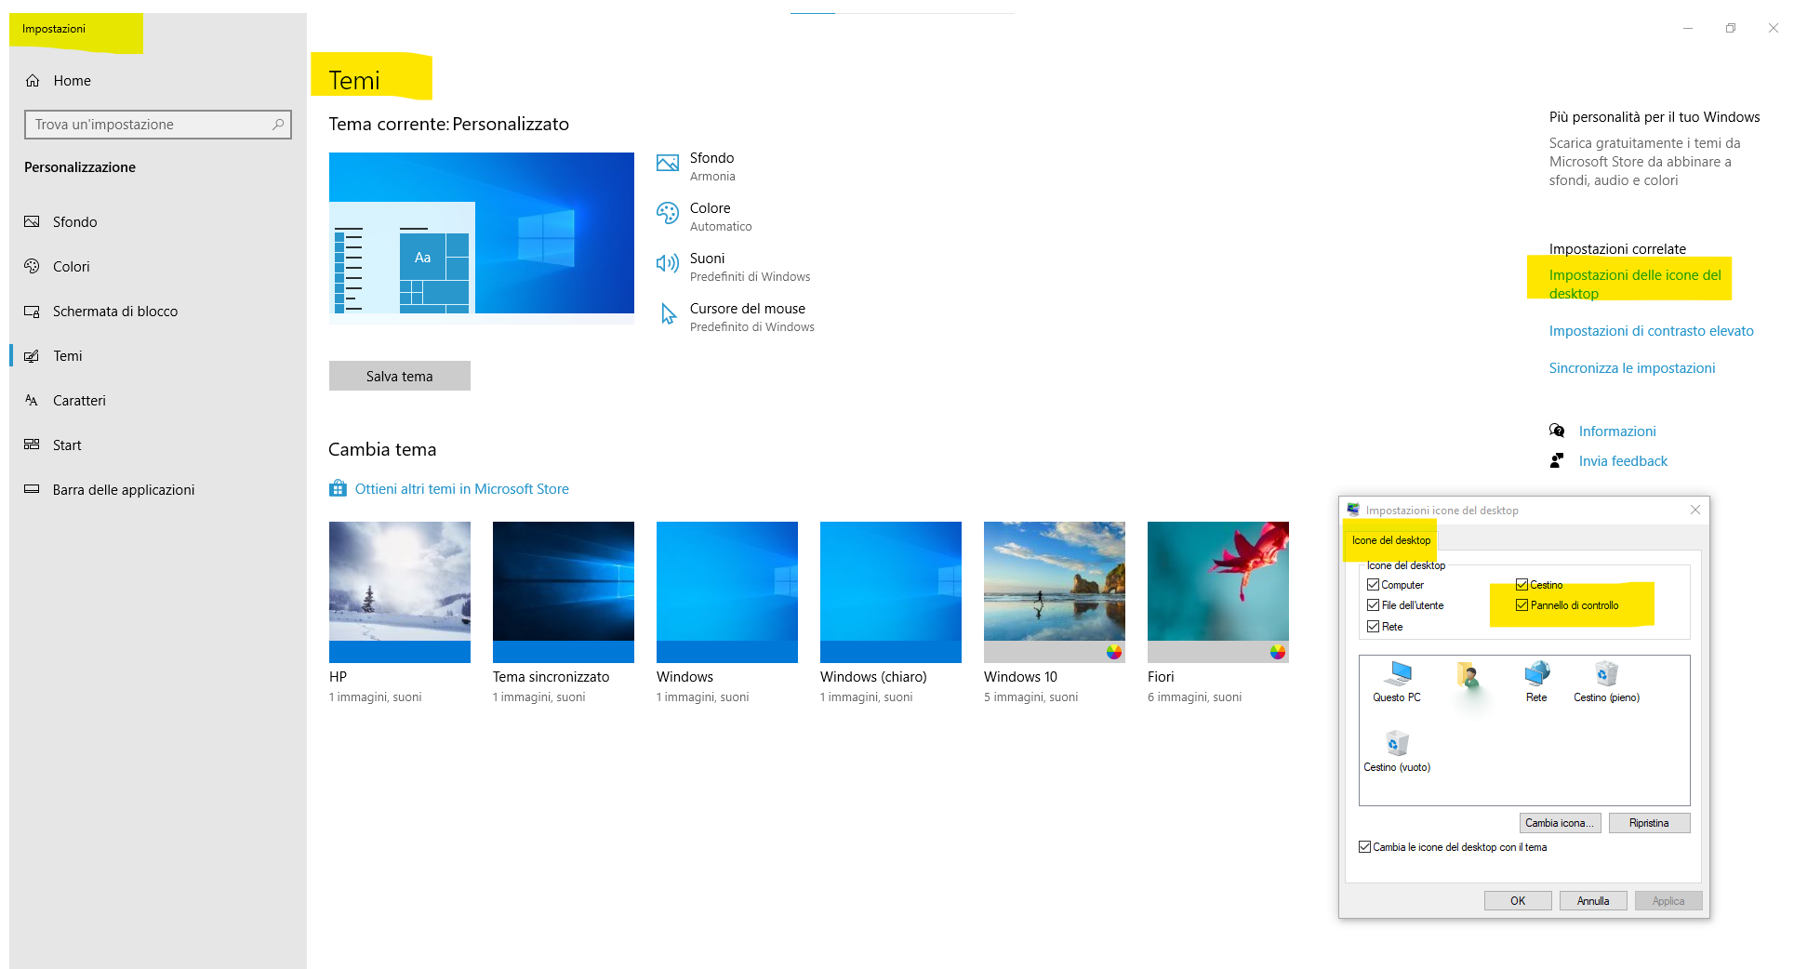Click the Colore Automatico palette icon
The image size is (1794, 969).
point(668,213)
